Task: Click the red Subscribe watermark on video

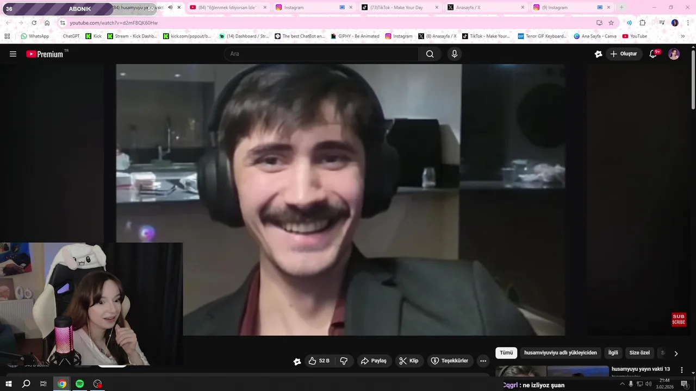Action: click(x=679, y=319)
